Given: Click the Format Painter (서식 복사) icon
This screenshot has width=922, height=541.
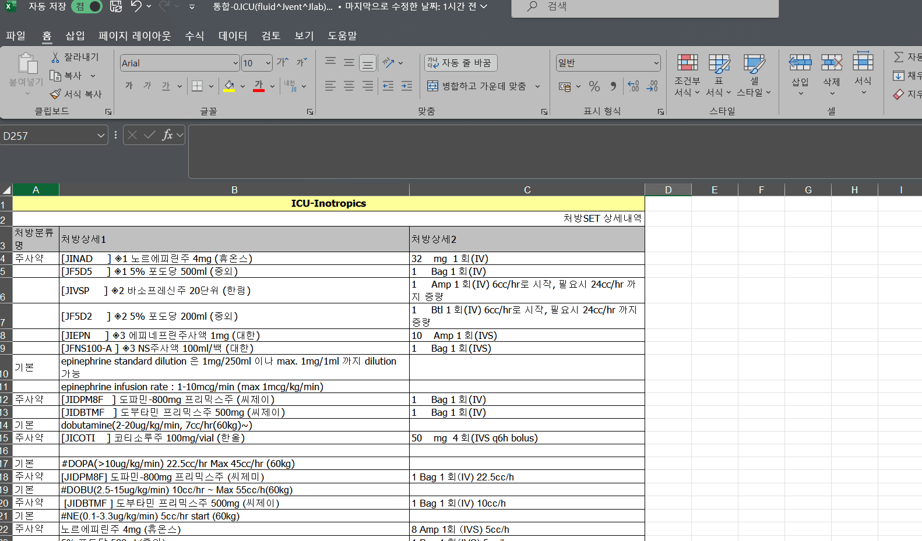Looking at the screenshot, I should click(55, 94).
